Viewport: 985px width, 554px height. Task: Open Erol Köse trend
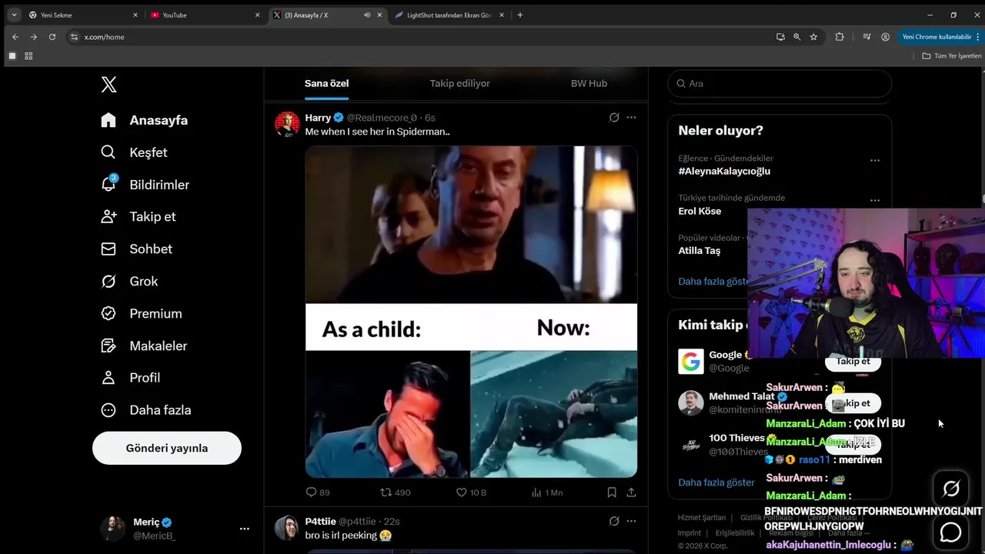click(x=700, y=211)
